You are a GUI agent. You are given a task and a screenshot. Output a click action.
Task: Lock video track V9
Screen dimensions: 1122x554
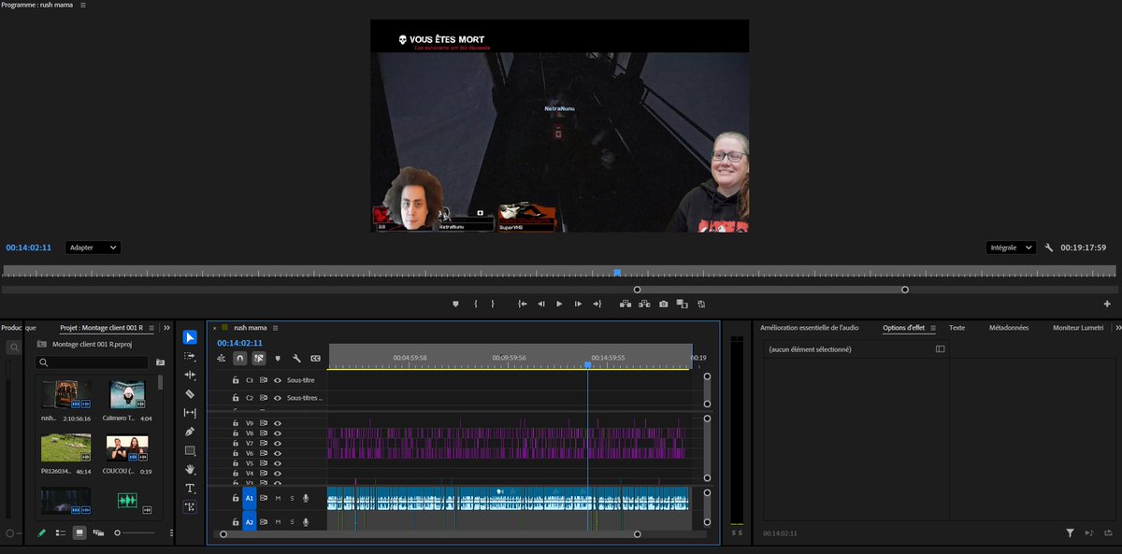tap(236, 423)
